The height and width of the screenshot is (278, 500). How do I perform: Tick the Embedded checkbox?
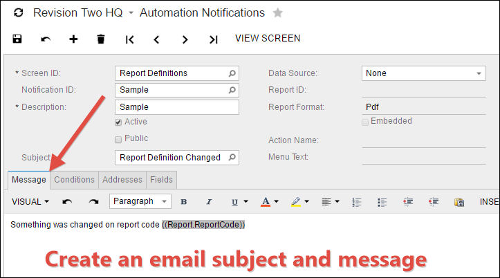pos(365,122)
